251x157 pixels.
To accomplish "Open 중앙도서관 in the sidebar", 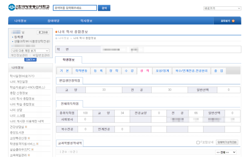I will pos(17,132).
